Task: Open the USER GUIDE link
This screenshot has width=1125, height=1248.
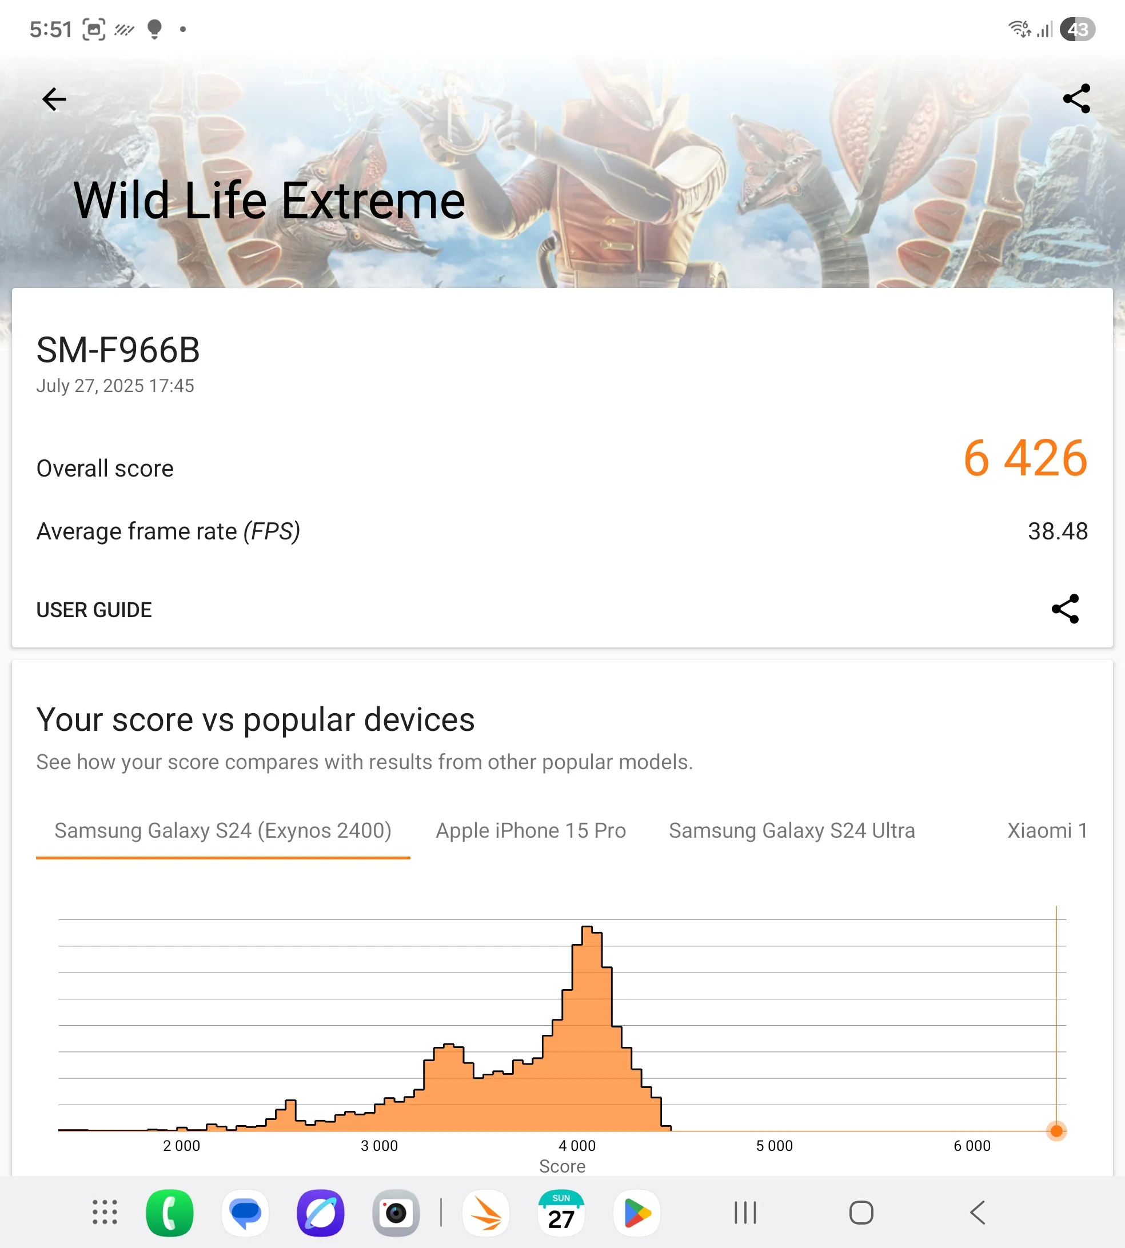Action: (x=94, y=610)
